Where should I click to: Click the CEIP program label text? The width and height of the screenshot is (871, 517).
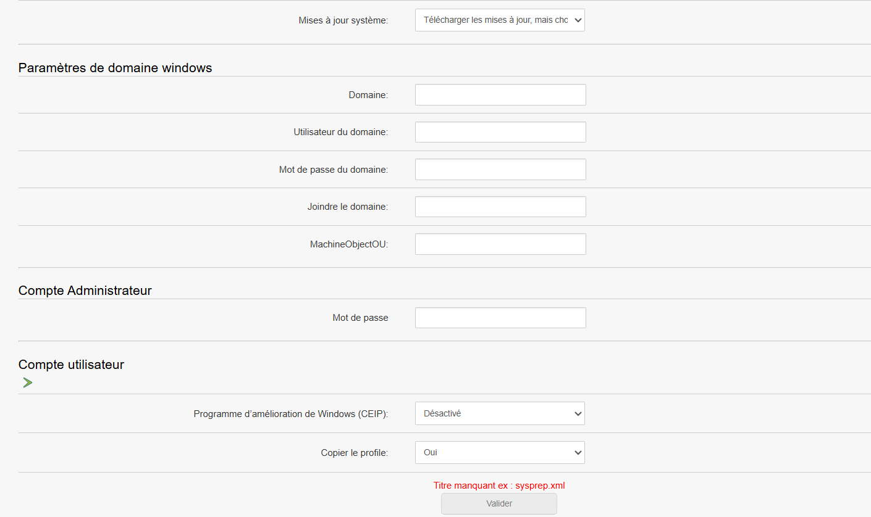click(x=290, y=414)
